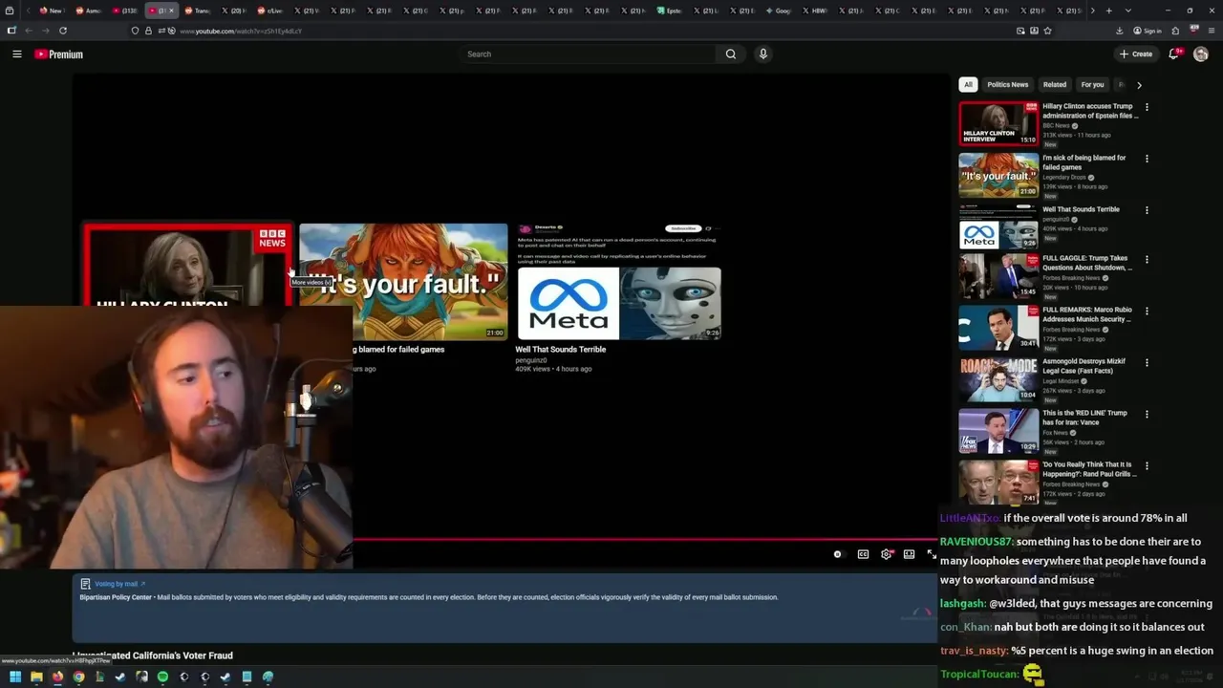Screen dimensions: 1223x688
Task: Show more filter chips with next arrow
Action: [x=1139, y=85]
